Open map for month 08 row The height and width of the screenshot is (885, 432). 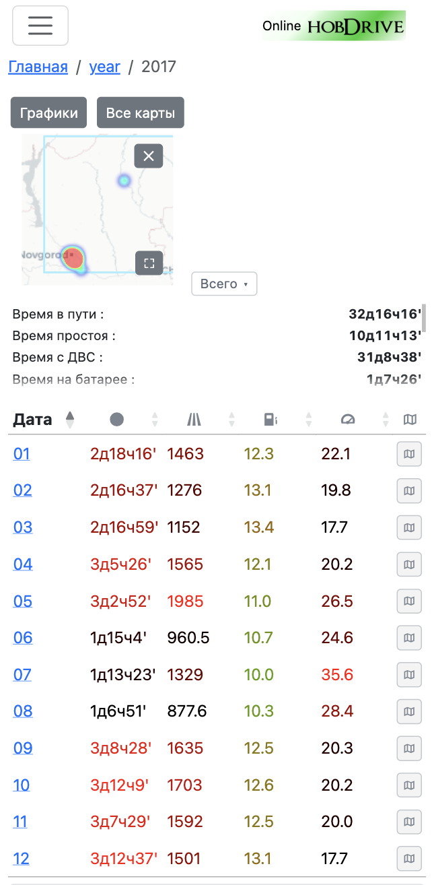pyautogui.click(x=409, y=711)
